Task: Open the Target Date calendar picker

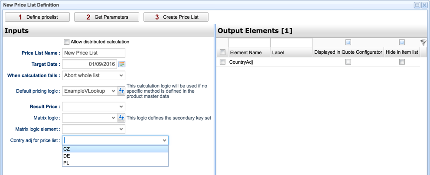Action: [x=122, y=64]
